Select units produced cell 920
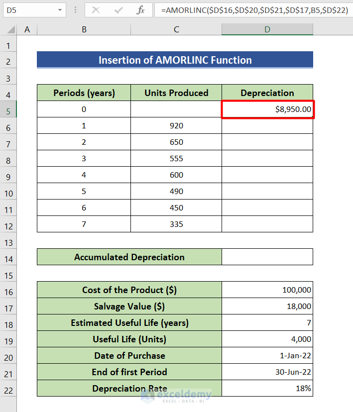353x412 pixels. (x=176, y=125)
